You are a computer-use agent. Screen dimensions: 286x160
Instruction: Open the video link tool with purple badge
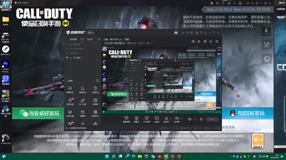pos(70,102)
